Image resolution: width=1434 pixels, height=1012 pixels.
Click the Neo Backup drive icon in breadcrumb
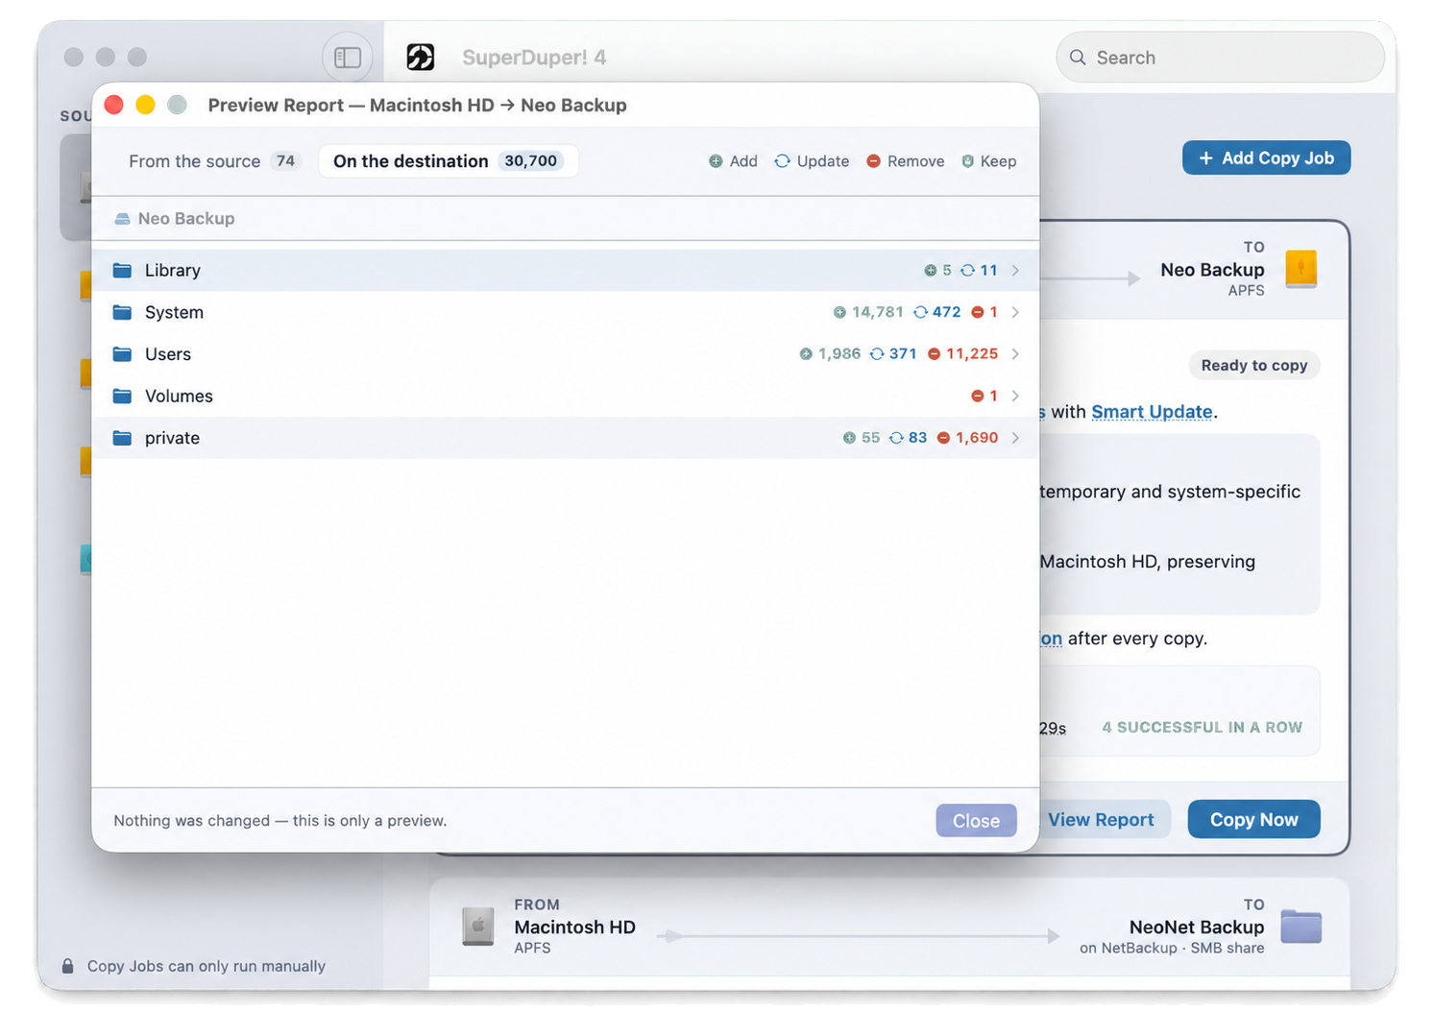pyautogui.click(x=122, y=219)
